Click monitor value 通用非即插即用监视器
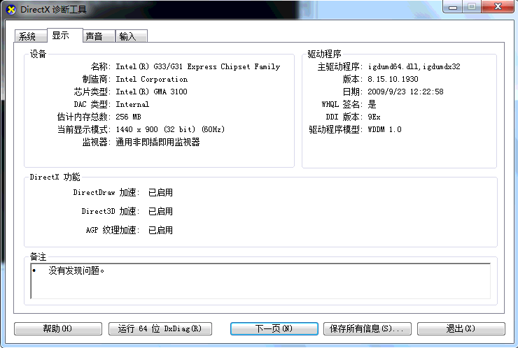 click(158, 142)
